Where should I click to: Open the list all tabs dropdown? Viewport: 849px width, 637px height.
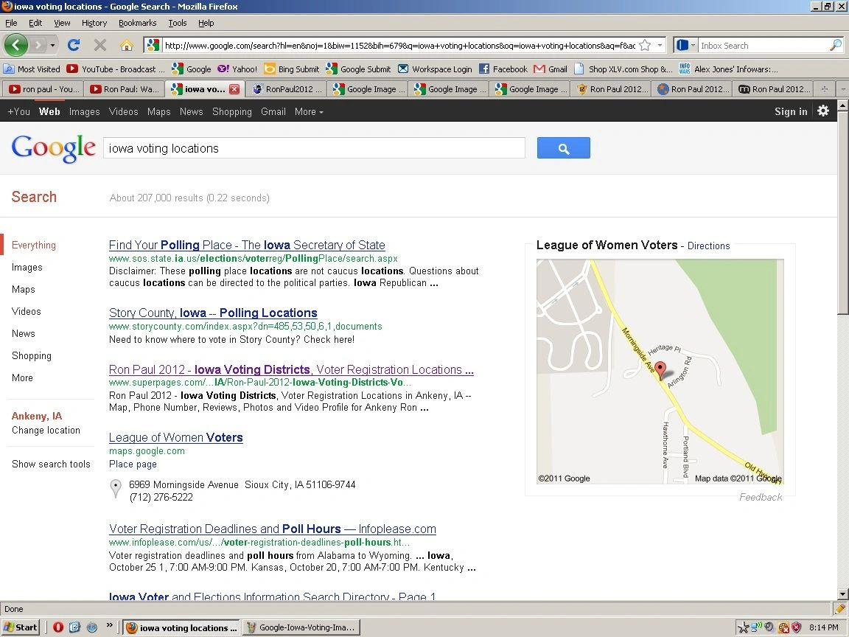pyautogui.click(x=842, y=88)
